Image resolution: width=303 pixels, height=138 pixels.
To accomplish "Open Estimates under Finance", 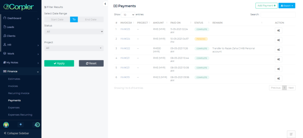I will (14, 79).
